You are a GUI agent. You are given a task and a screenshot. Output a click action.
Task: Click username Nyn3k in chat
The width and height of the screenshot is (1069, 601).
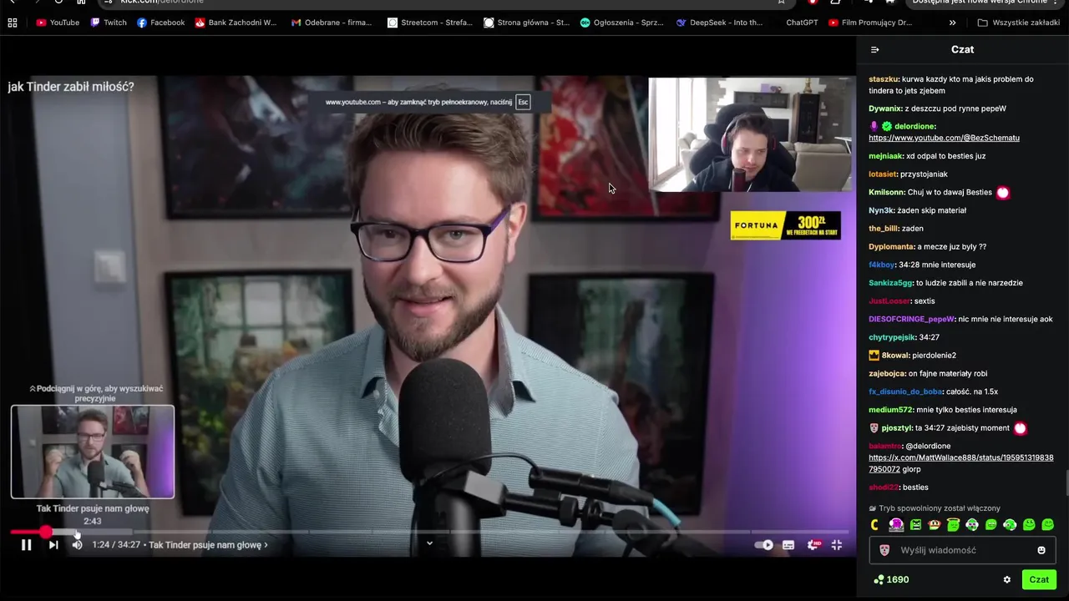click(881, 210)
